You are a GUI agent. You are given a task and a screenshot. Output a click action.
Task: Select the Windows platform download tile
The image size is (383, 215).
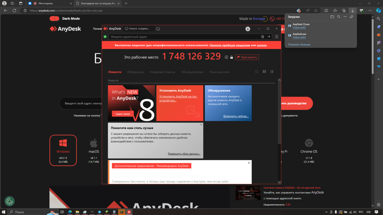pos(63,150)
